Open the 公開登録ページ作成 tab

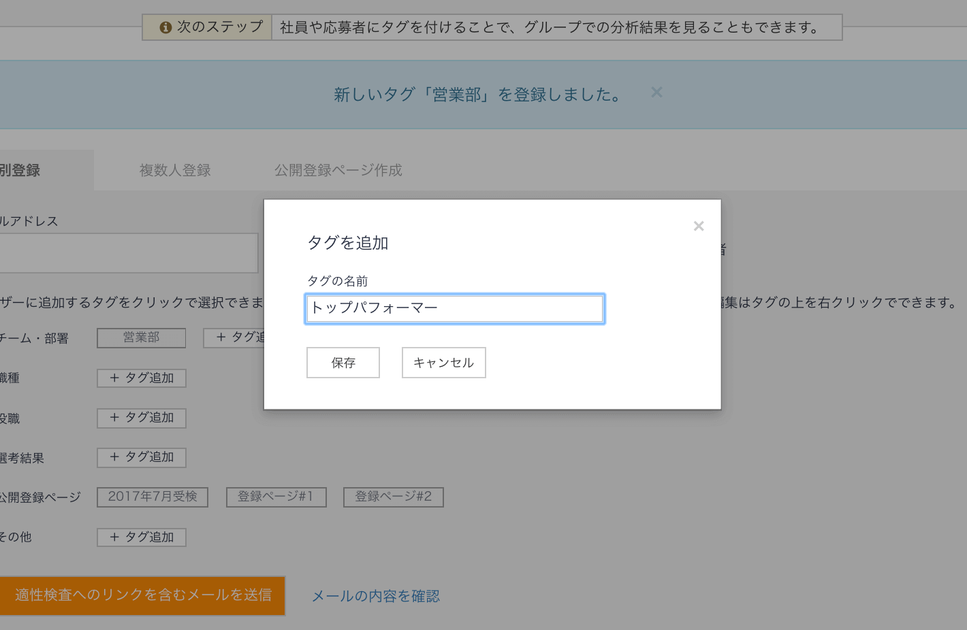[x=338, y=170]
